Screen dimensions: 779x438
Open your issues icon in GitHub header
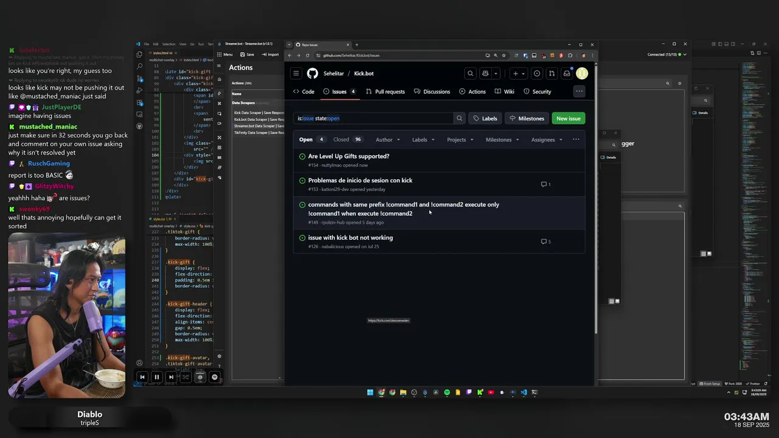537,74
